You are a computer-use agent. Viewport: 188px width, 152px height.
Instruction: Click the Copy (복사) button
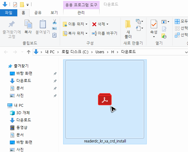click(28, 27)
